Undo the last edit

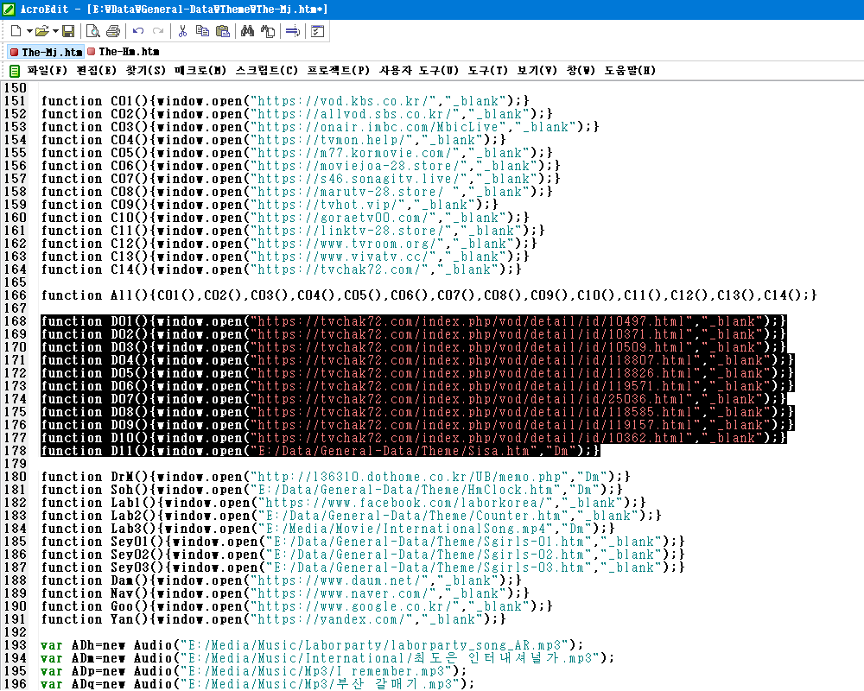click(137, 31)
